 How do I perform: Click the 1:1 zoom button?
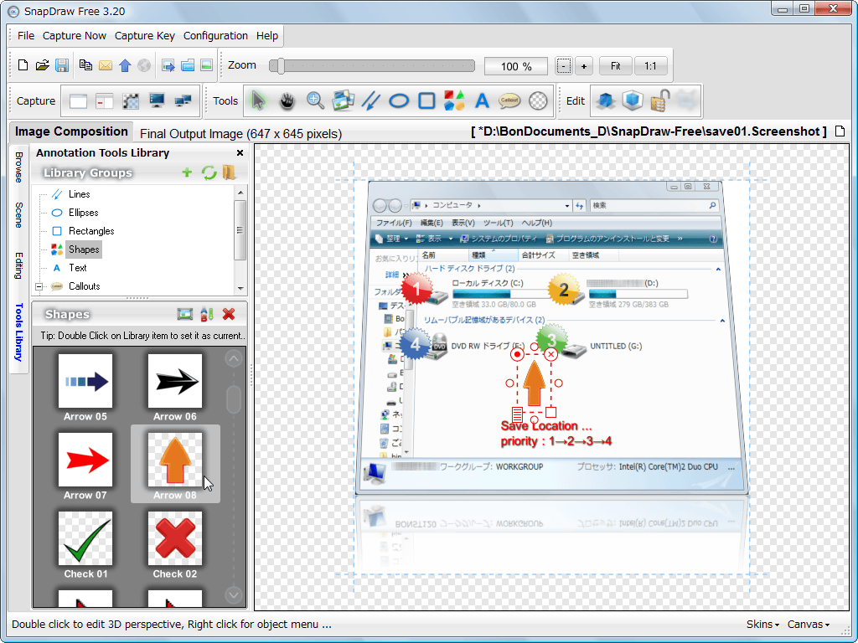651,66
